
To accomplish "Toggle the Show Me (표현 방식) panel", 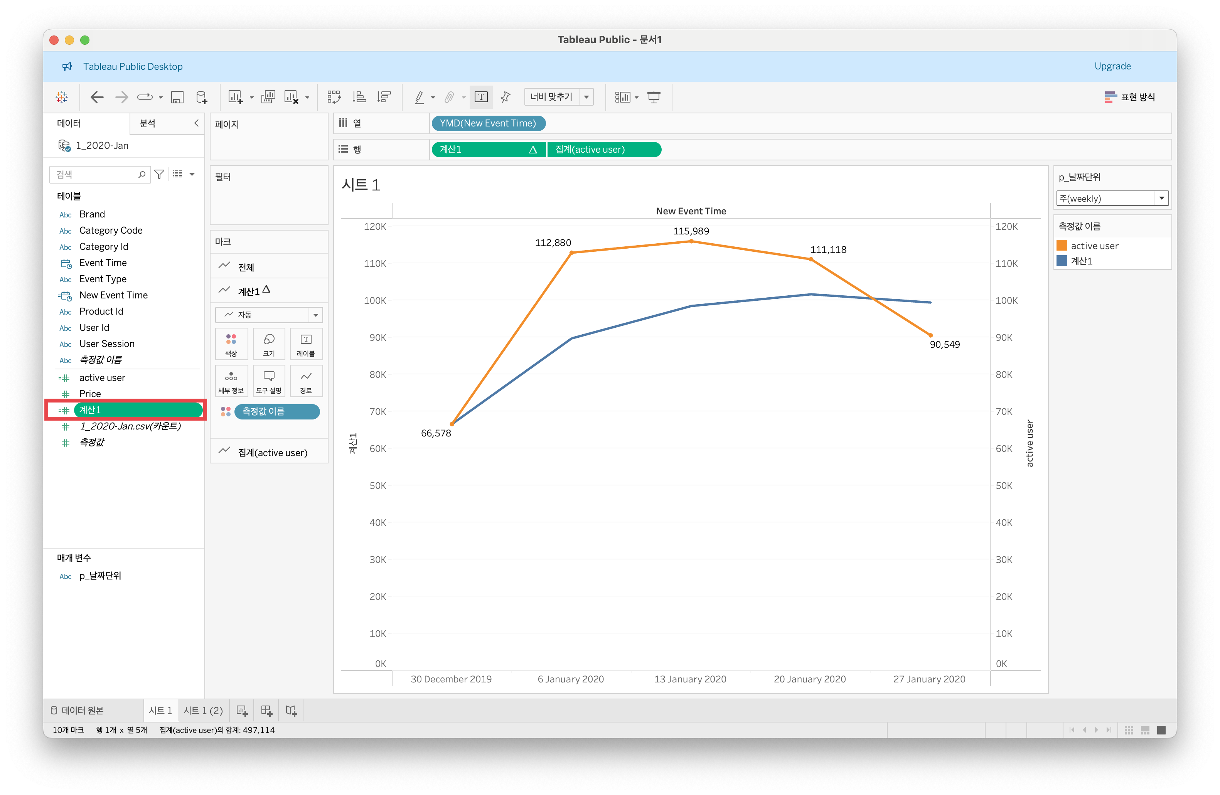I will (x=1130, y=97).
